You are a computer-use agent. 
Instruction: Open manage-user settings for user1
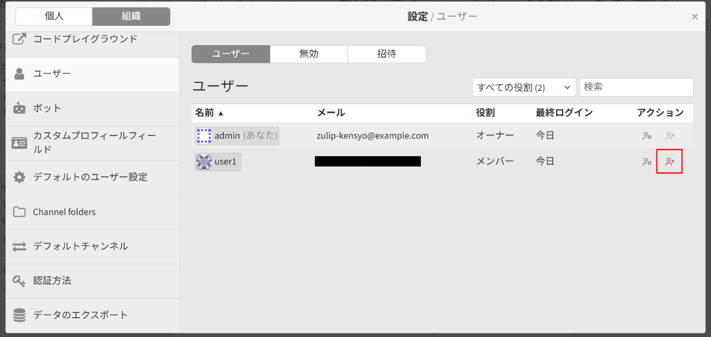coord(647,161)
